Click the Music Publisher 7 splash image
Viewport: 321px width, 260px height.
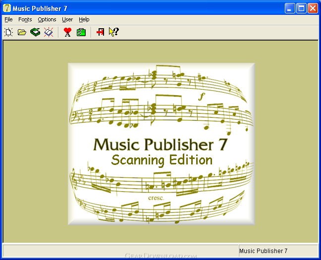pos(161,144)
